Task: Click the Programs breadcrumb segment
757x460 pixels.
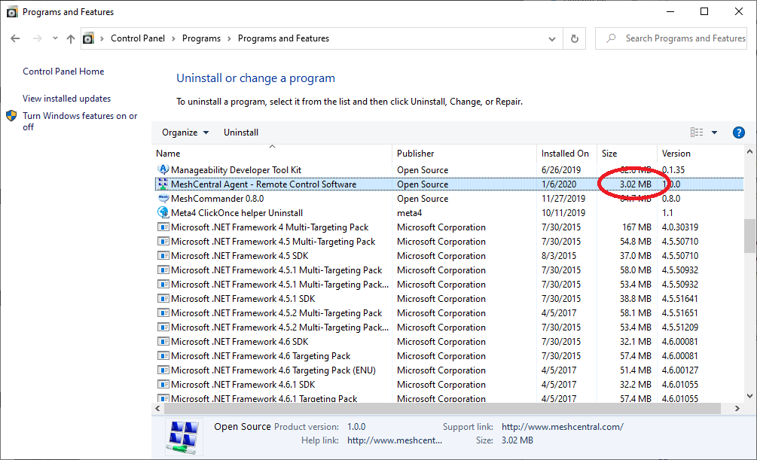Action: tap(201, 38)
